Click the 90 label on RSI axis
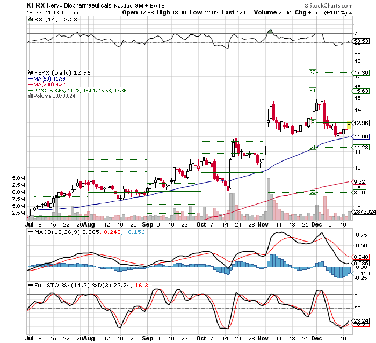 click(x=357, y=25)
